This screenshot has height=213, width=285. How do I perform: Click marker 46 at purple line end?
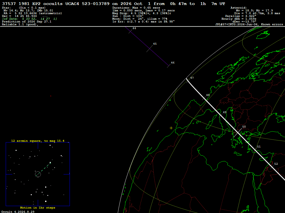(x=173, y=63)
